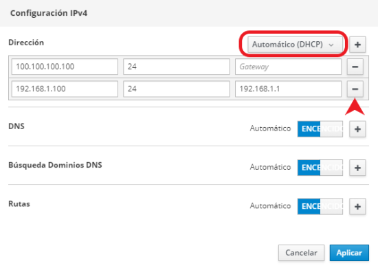Click the first row prefix field 24
This screenshot has height=270, width=378.
click(177, 67)
